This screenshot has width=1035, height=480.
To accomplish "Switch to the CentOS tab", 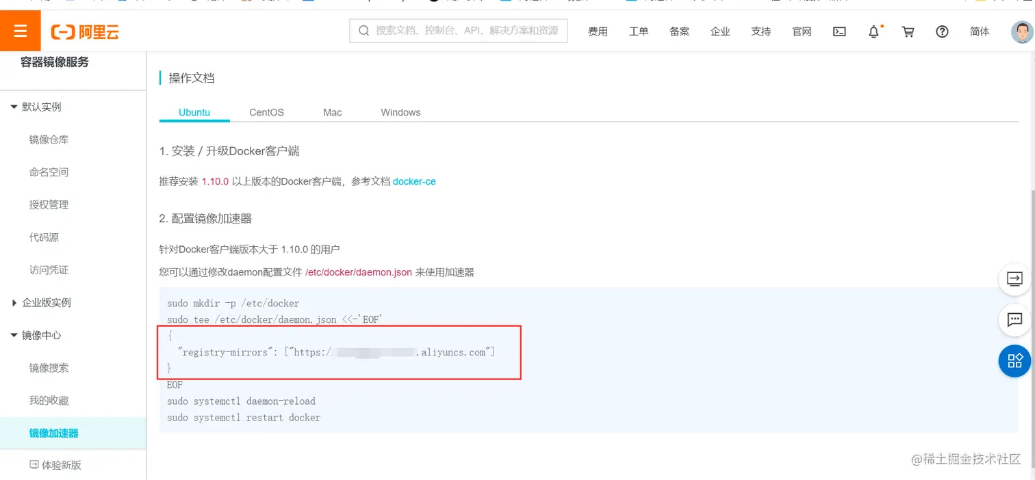I will click(x=266, y=112).
